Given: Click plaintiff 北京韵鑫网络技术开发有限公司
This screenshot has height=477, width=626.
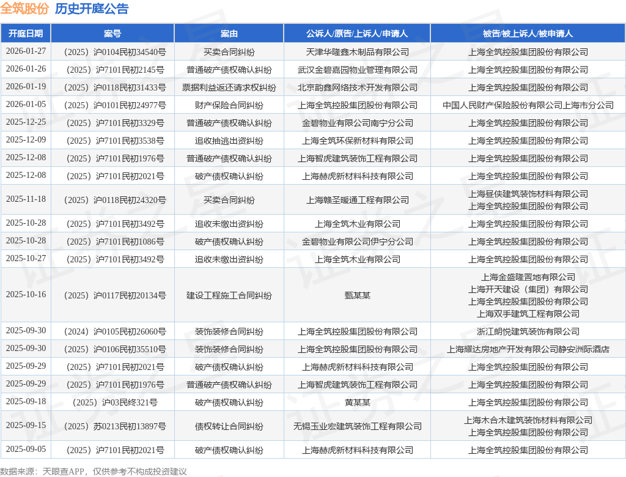Looking at the screenshot, I should click(357, 87).
